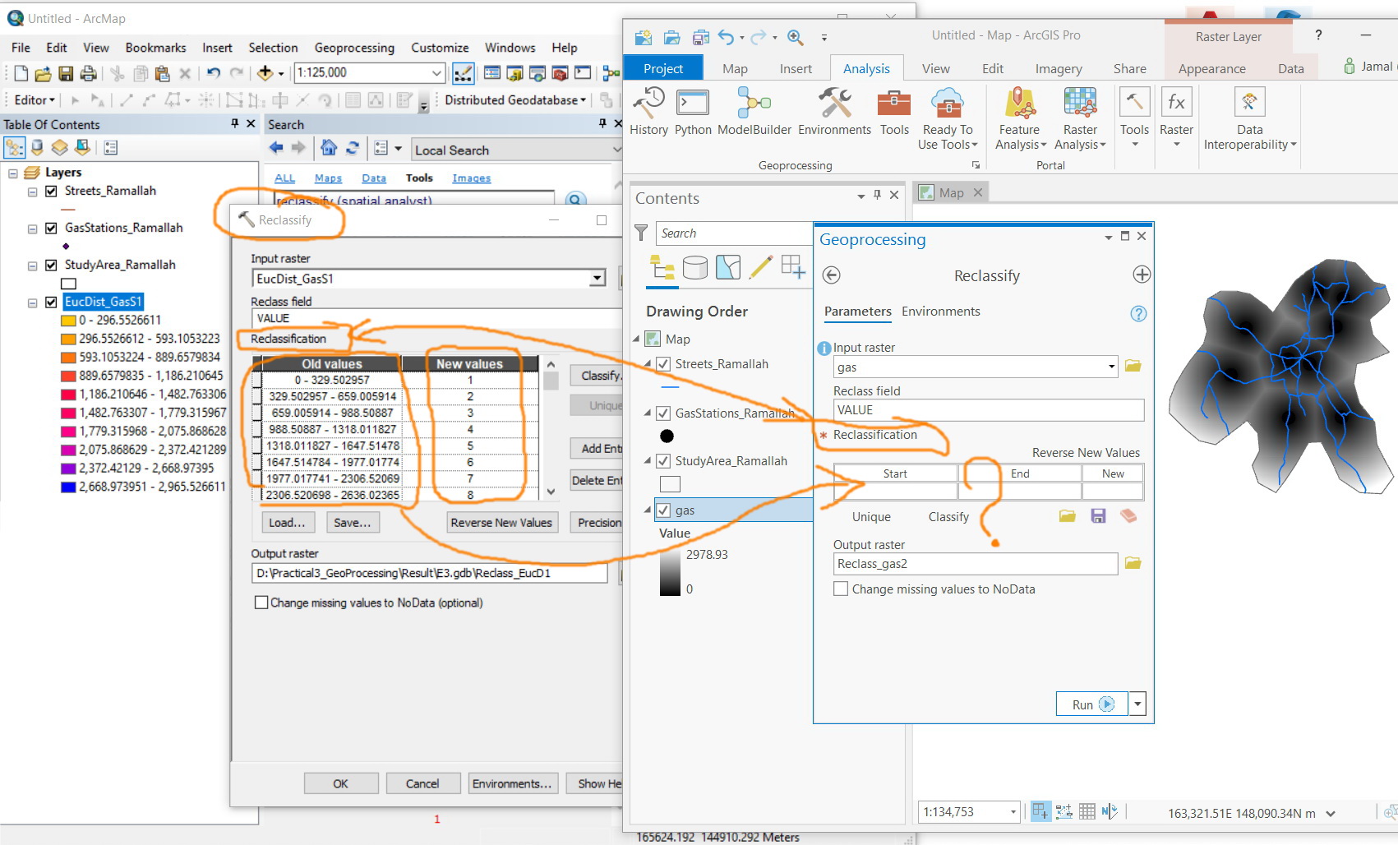Screen dimensions: 1398x845
Task: Open the Geoprocessing menu in ArcMap
Action: click(x=354, y=48)
